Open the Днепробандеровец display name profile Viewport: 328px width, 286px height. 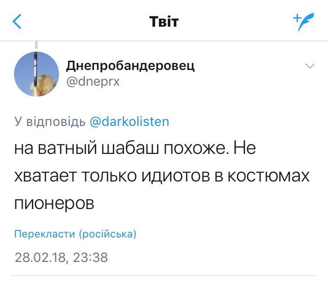pos(130,66)
